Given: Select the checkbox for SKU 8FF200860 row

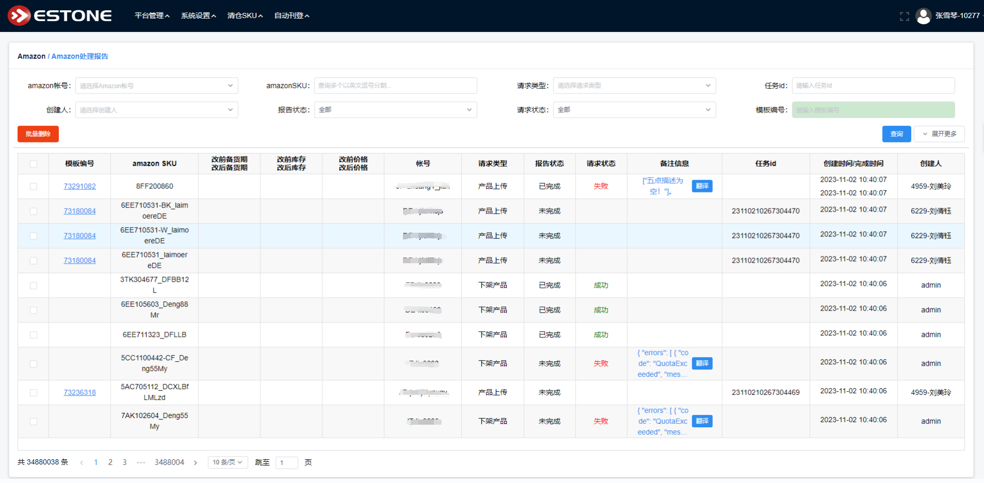Looking at the screenshot, I should click(34, 186).
